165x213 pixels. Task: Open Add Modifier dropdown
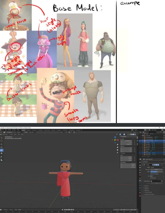click(x=153, y=162)
